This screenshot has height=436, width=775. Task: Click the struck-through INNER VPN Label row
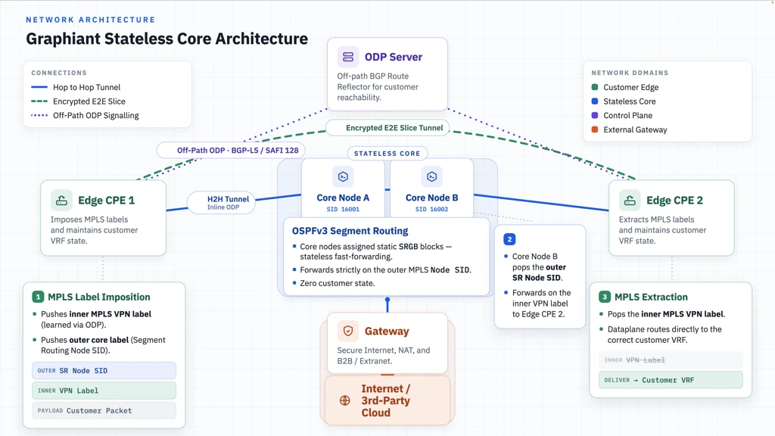point(671,360)
